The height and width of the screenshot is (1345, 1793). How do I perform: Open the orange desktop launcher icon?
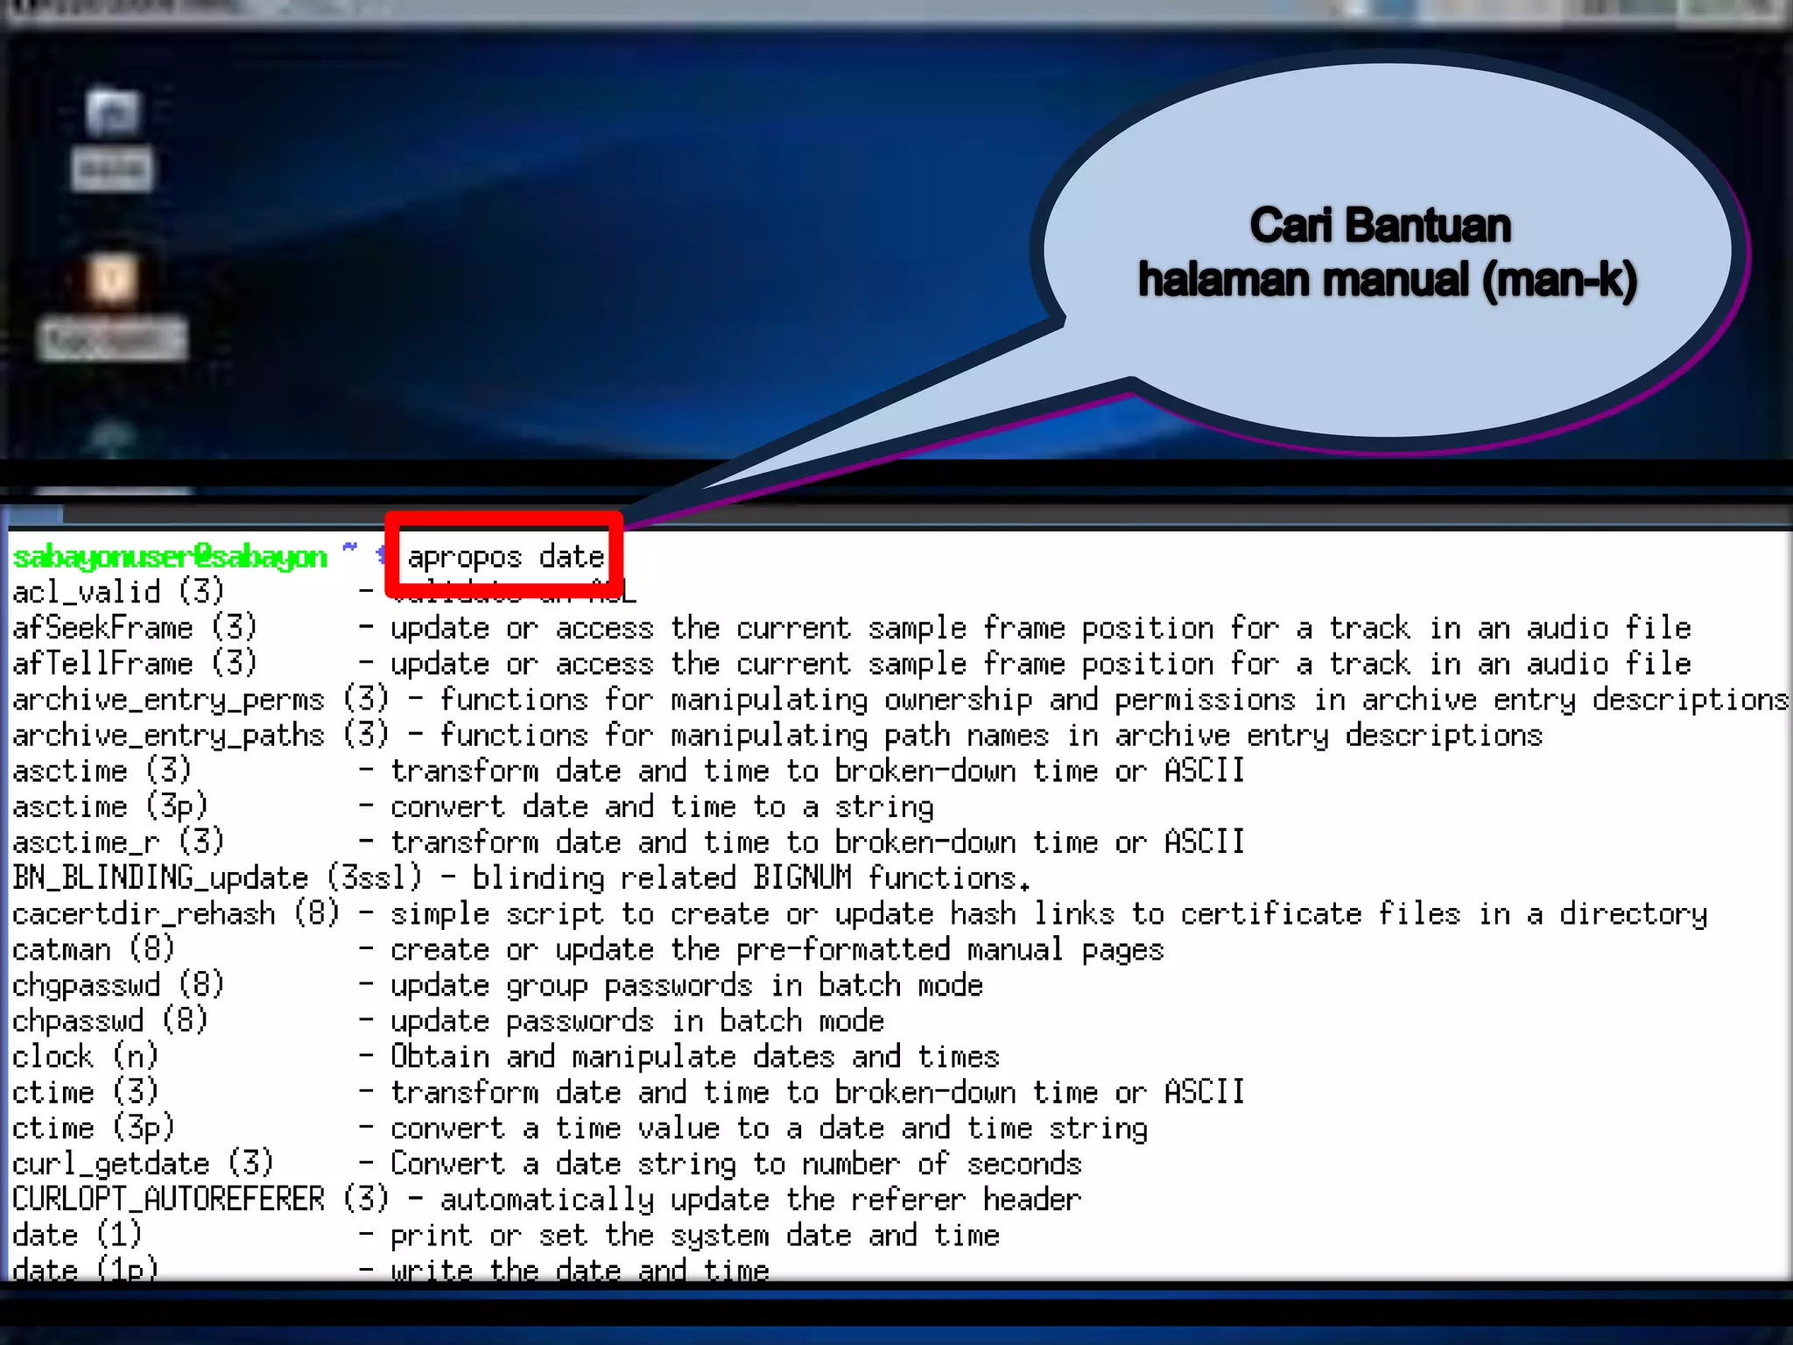pyautogui.click(x=112, y=280)
